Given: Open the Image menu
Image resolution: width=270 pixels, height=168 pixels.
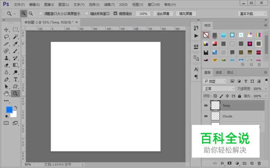Looking at the screenshot, I should pyautogui.click(x=49, y=5).
